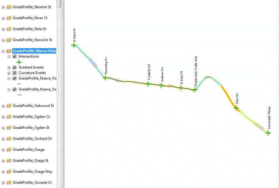Click the GradeProfile_Newton St layer group icon

pyautogui.click(x=9, y=7)
